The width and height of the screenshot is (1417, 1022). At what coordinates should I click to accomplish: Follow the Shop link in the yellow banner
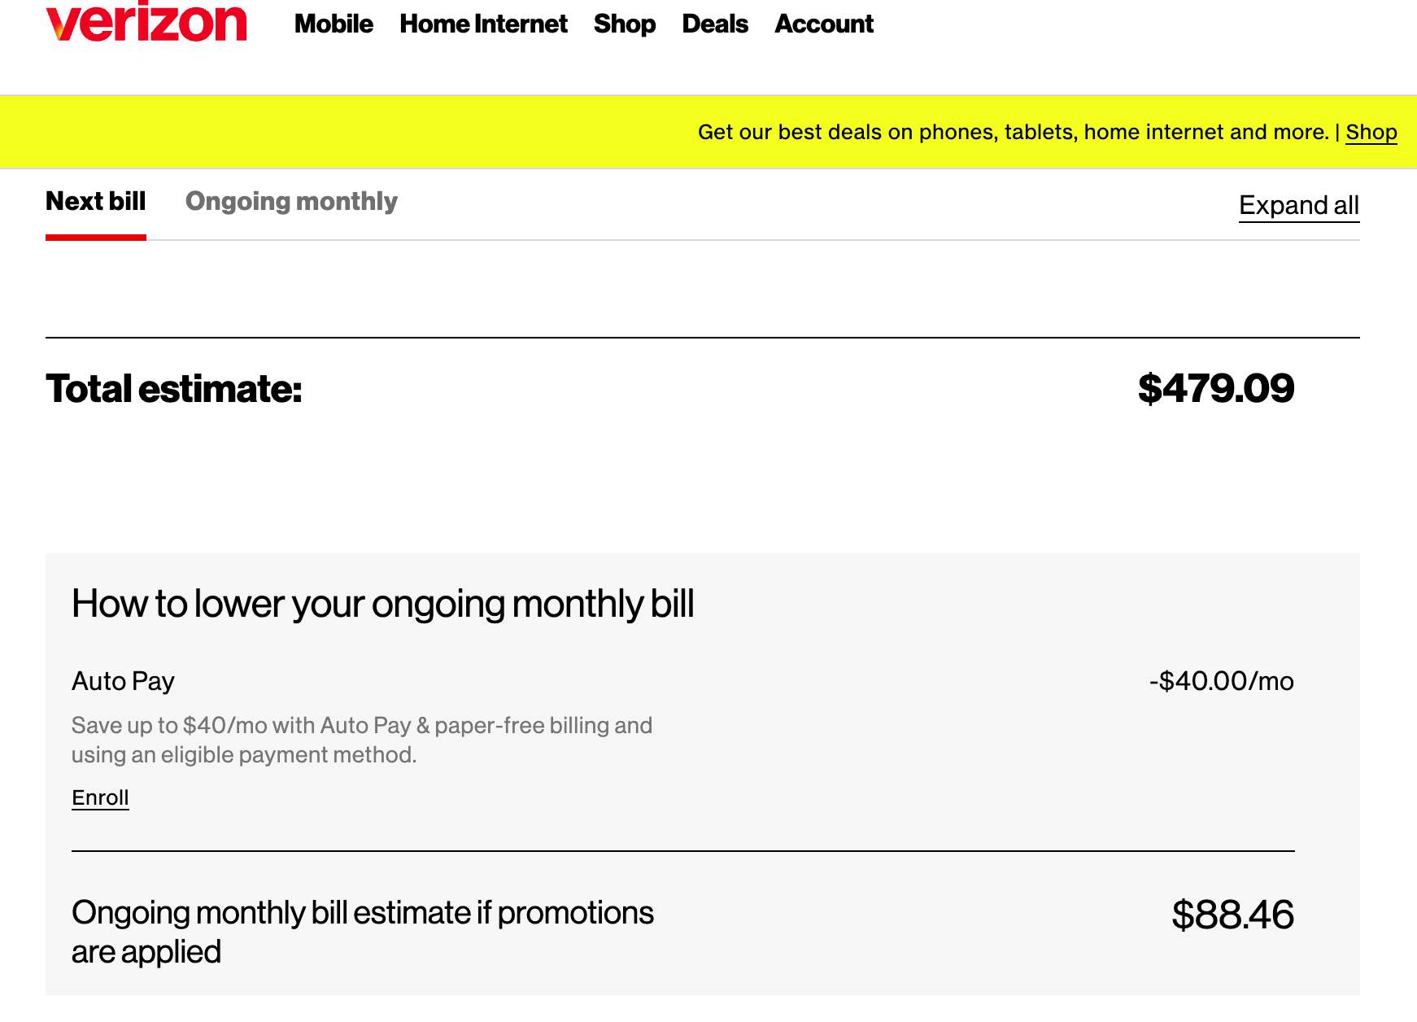point(1371,133)
